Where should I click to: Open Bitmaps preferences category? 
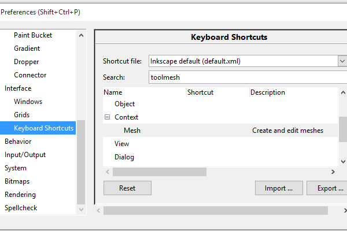[x=17, y=181]
